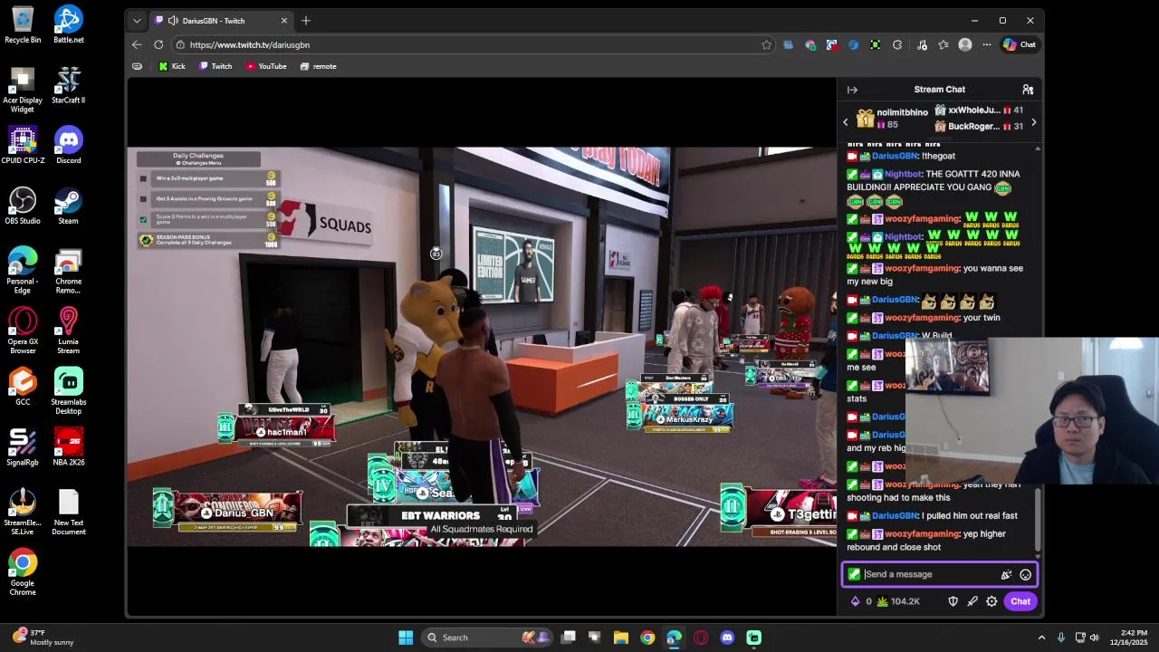The image size is (1159, 652).
Task: Open a new browser tab
Action: [306, 20]
